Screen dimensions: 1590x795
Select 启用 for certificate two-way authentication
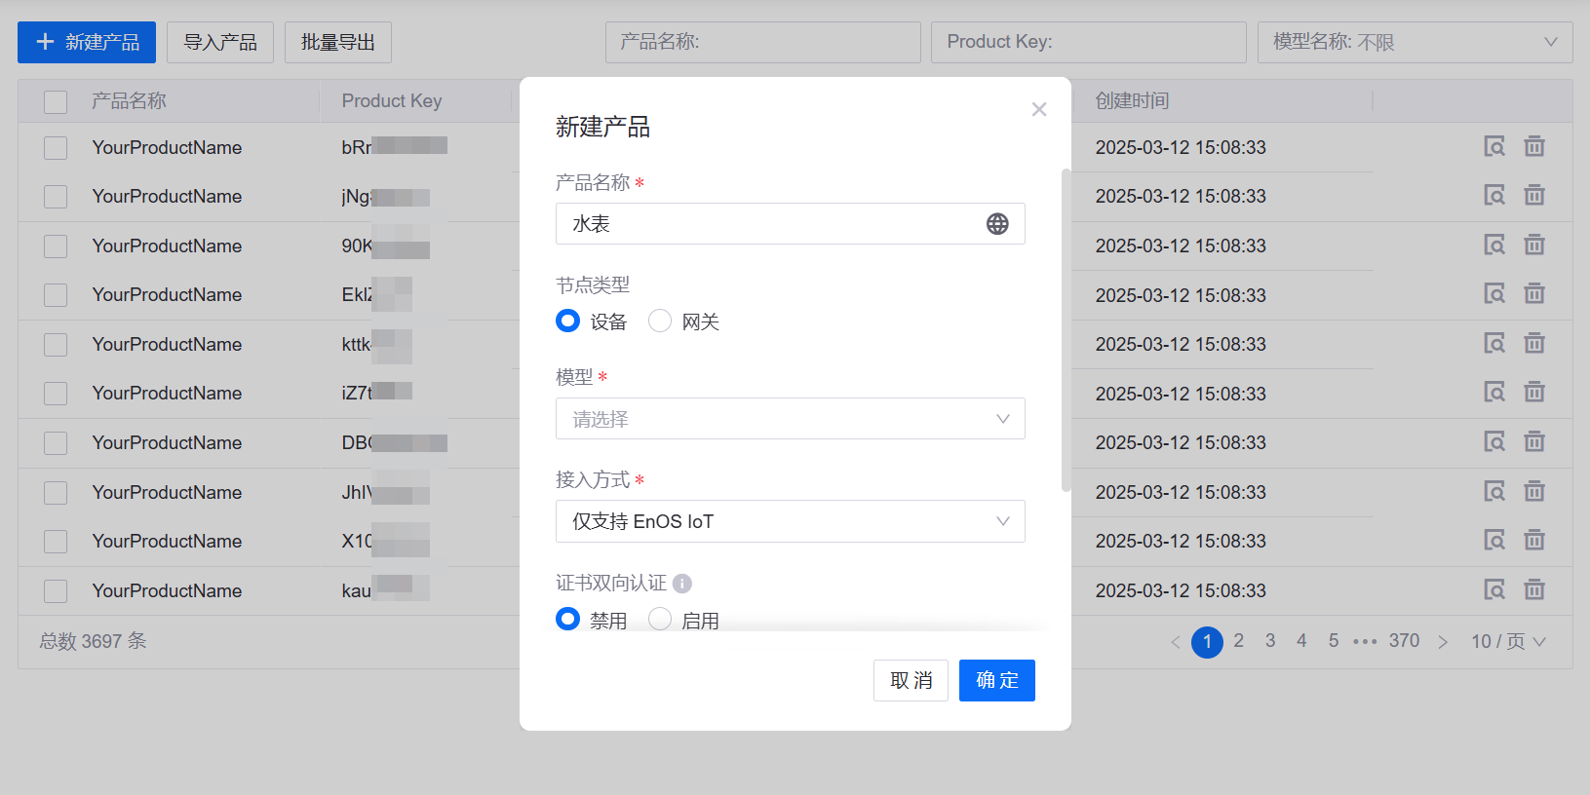(660, 620)
